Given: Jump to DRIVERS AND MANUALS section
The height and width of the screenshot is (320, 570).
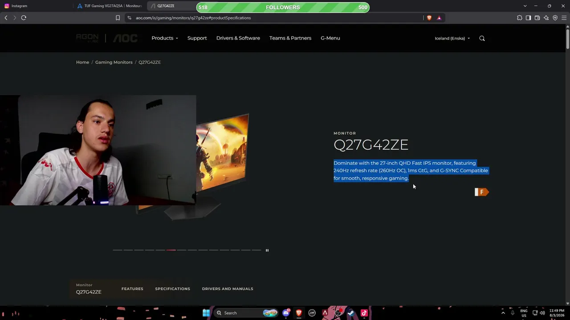Looking at the screenshot, I should 228,289.
